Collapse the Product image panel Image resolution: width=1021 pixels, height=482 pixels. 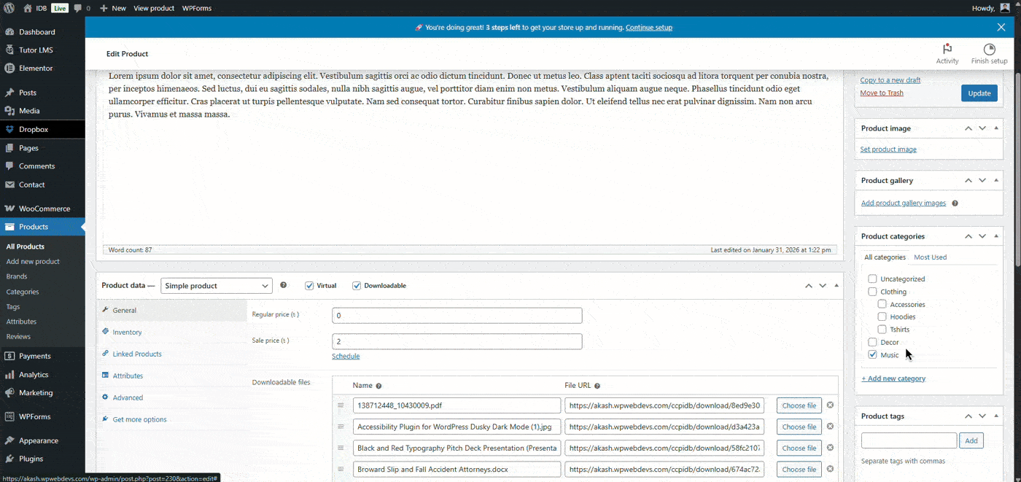click(995, 128)
